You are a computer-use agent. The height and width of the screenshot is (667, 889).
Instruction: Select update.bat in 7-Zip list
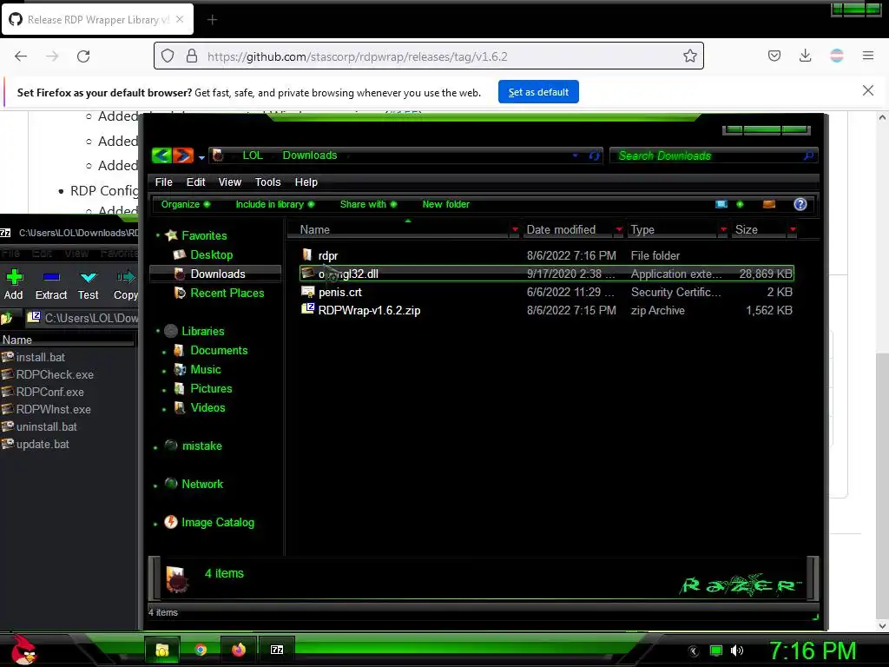(43, 444)
